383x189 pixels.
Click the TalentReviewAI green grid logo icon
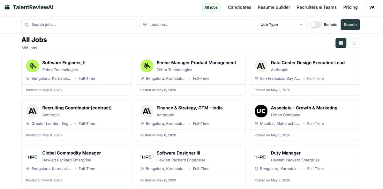[7, 7]
